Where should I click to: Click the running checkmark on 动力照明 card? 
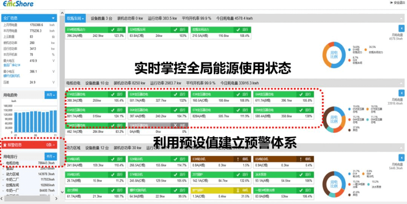point(113,190)
